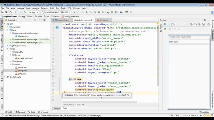The width and height of the screenshot is (214, 120).
Task: Click the lightbulb quick-fix icon at line 21
Action: coord(65,92)
